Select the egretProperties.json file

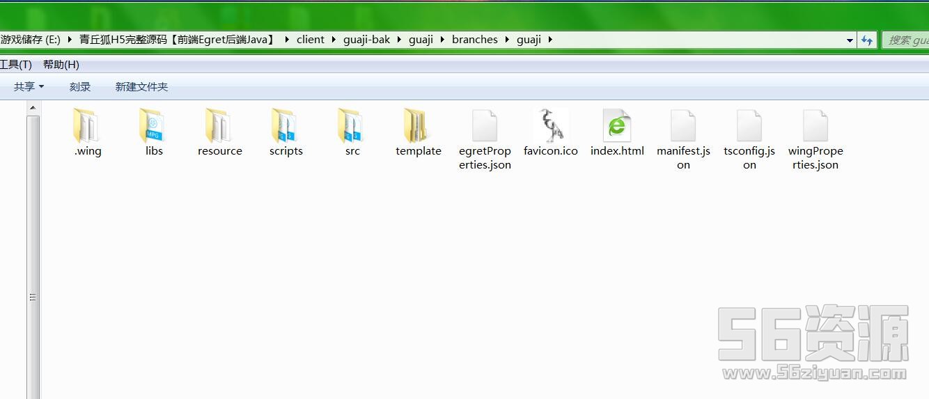click(x=485, y=127)
